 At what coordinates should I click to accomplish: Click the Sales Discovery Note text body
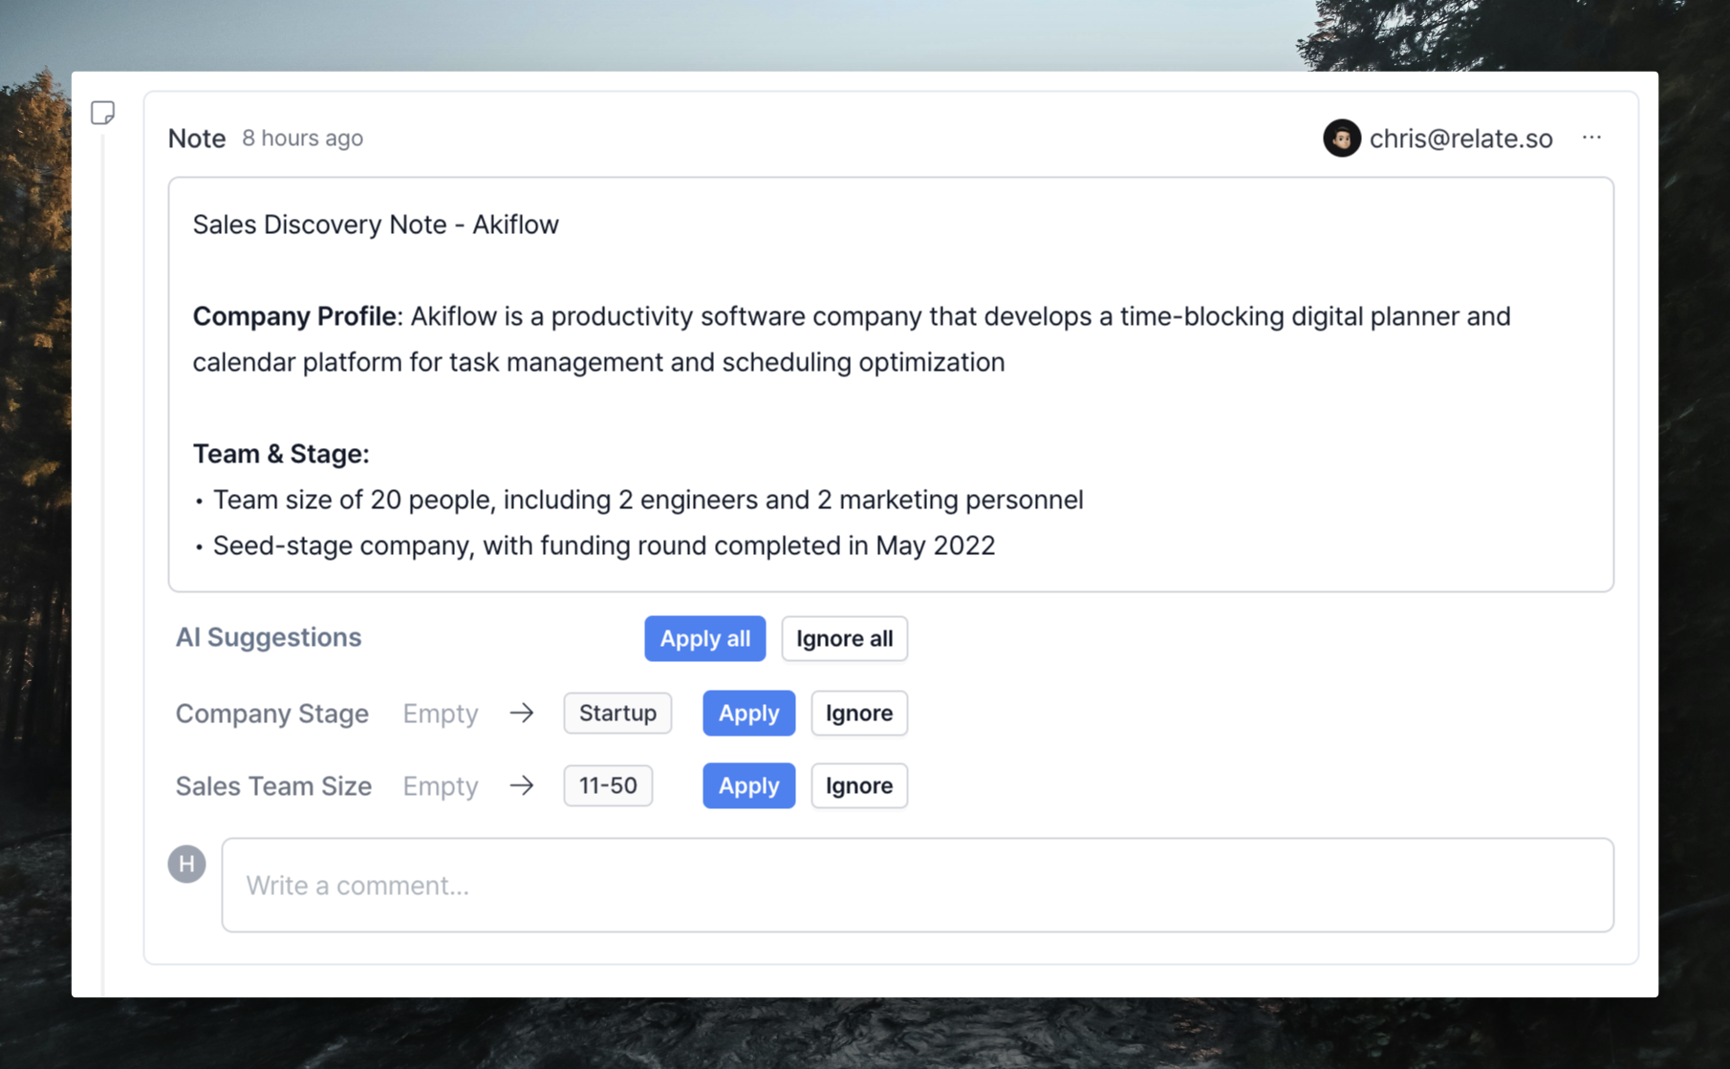point(891,384)
